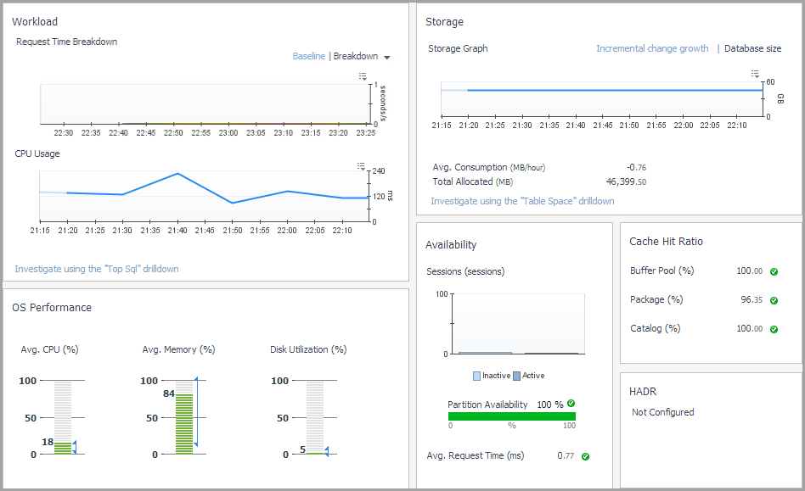Click the Partition Availability progress bar

(511, 416)
